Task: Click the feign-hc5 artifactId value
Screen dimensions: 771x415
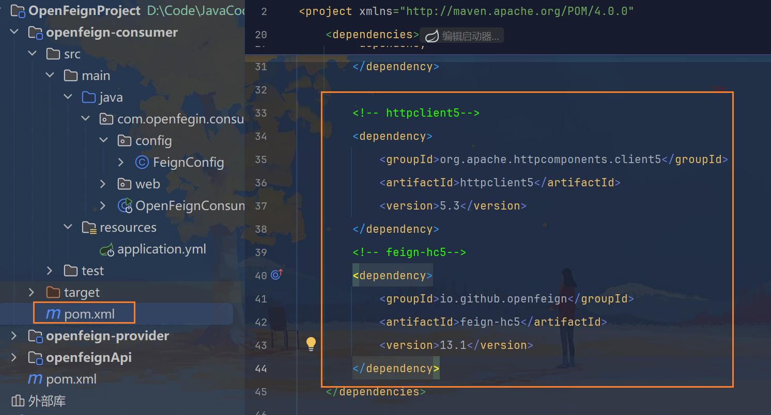Action: tap(490, 322)
